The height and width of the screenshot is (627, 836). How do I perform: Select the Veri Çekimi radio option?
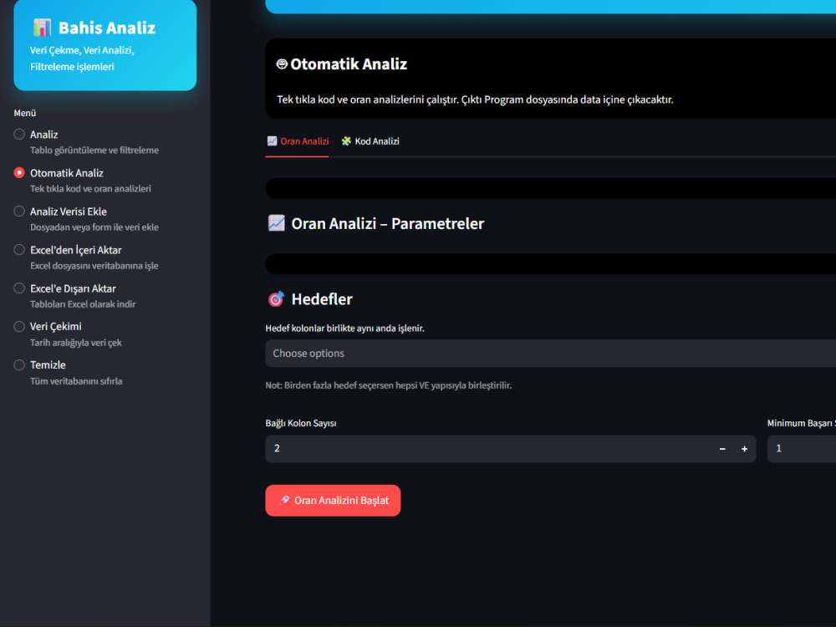coord(19,326)
